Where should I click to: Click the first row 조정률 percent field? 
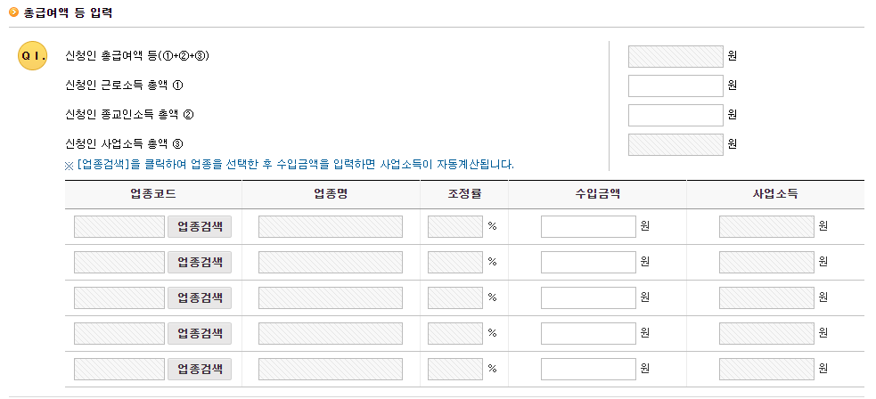pyautogui.click(x=455, y=226)
